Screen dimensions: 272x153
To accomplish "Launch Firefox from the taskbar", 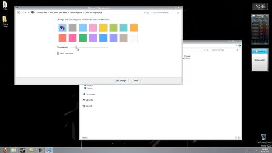I will 5,150.
